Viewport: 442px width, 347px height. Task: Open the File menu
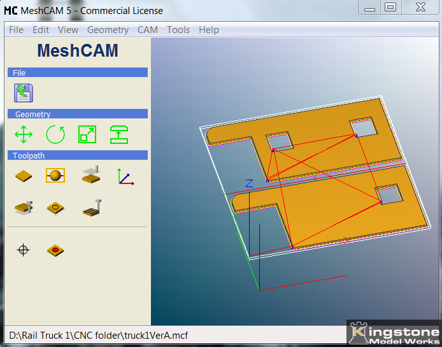pos(16,29)
